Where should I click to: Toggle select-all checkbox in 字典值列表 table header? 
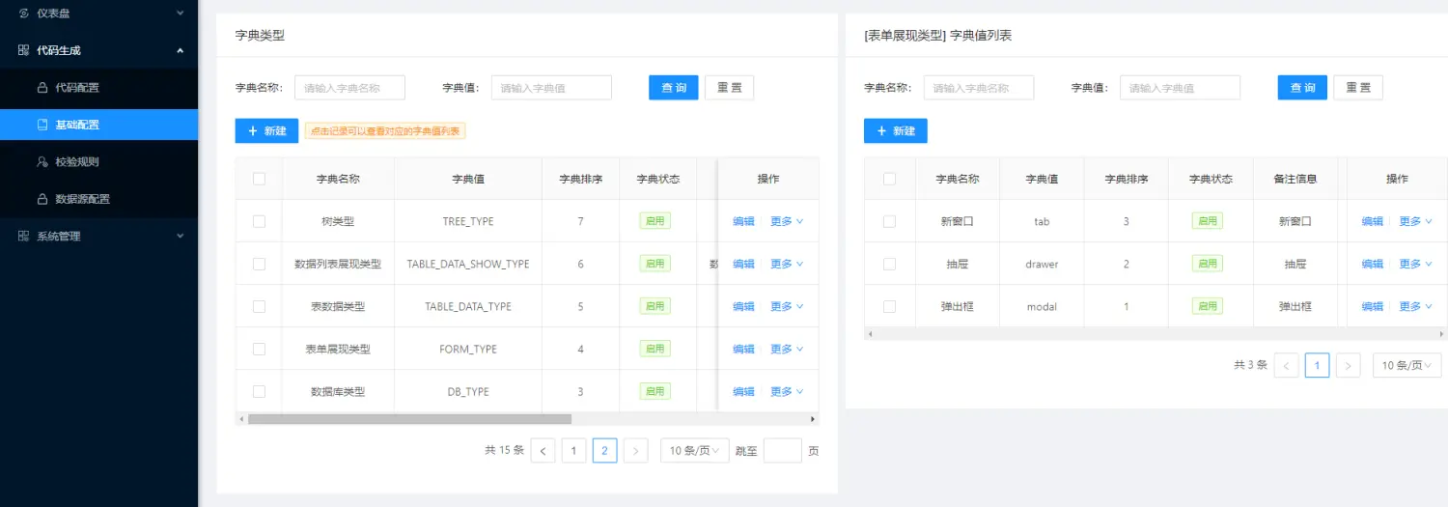(x=889, y=179)
